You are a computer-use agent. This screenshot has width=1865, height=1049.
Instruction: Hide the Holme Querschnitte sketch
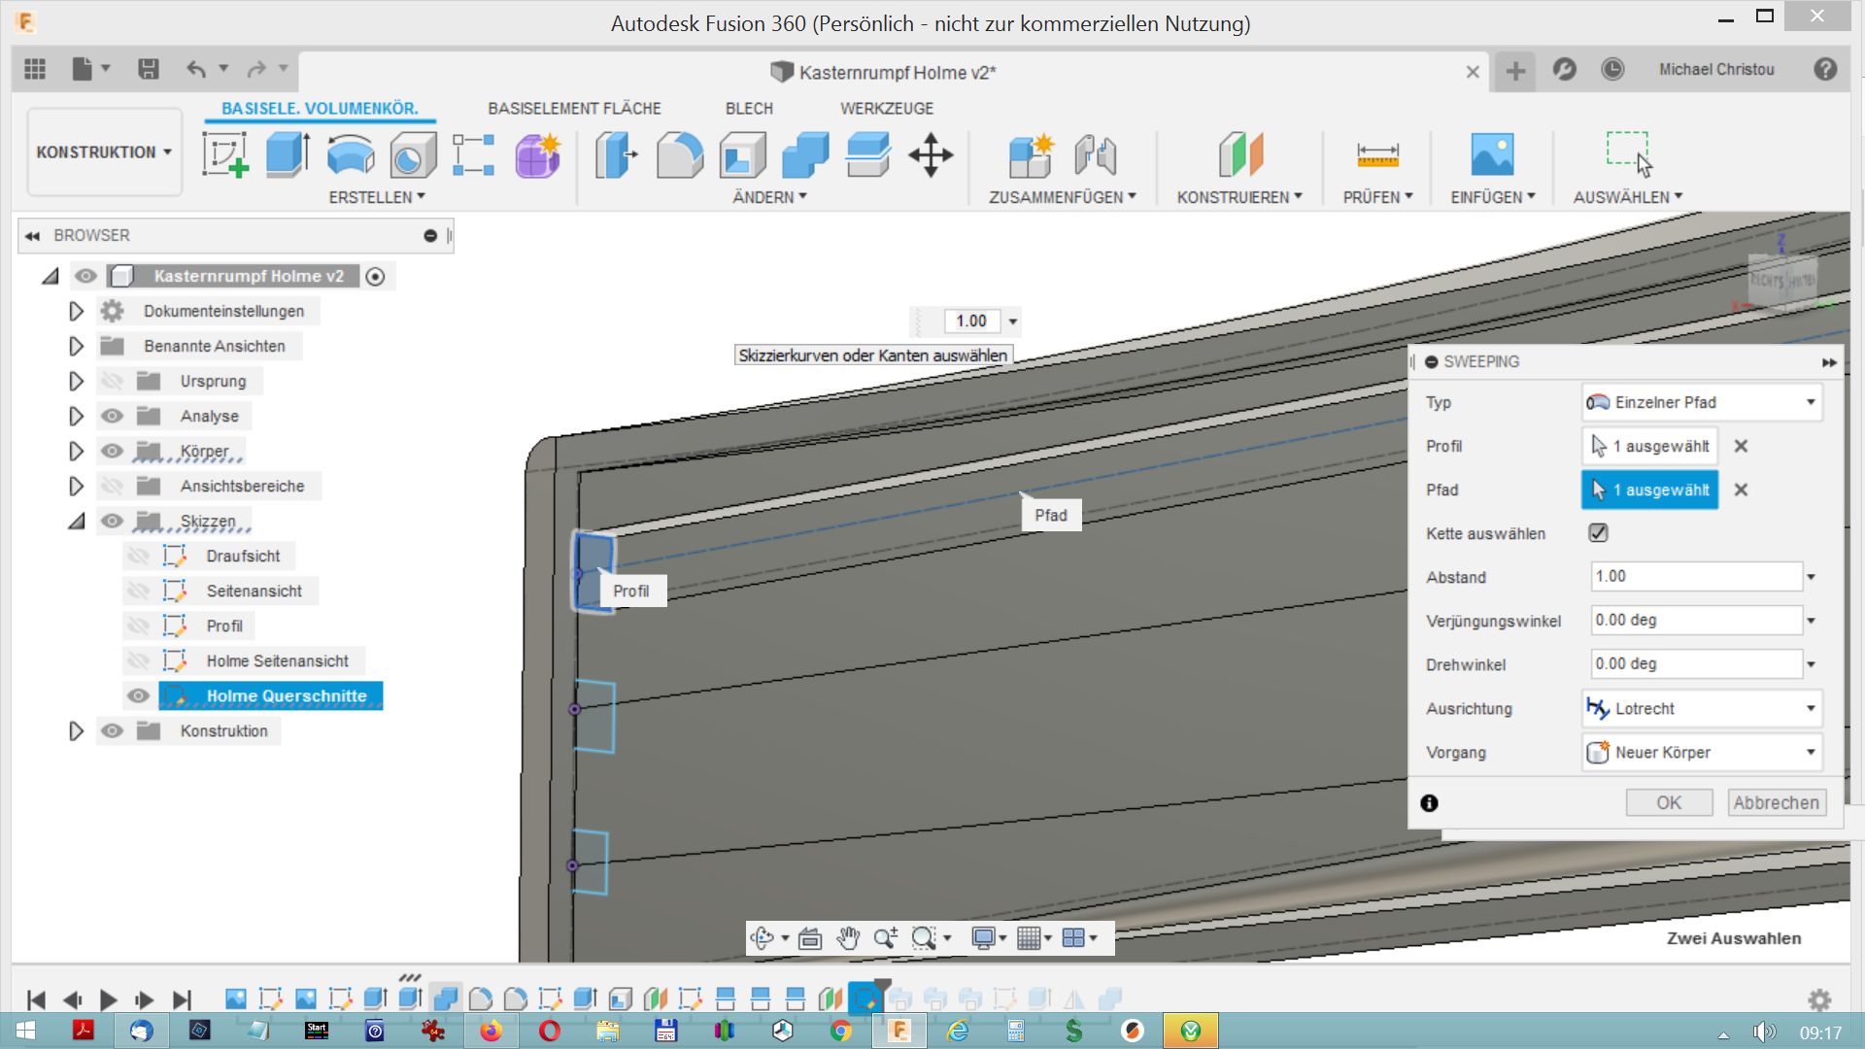(138, 696)
